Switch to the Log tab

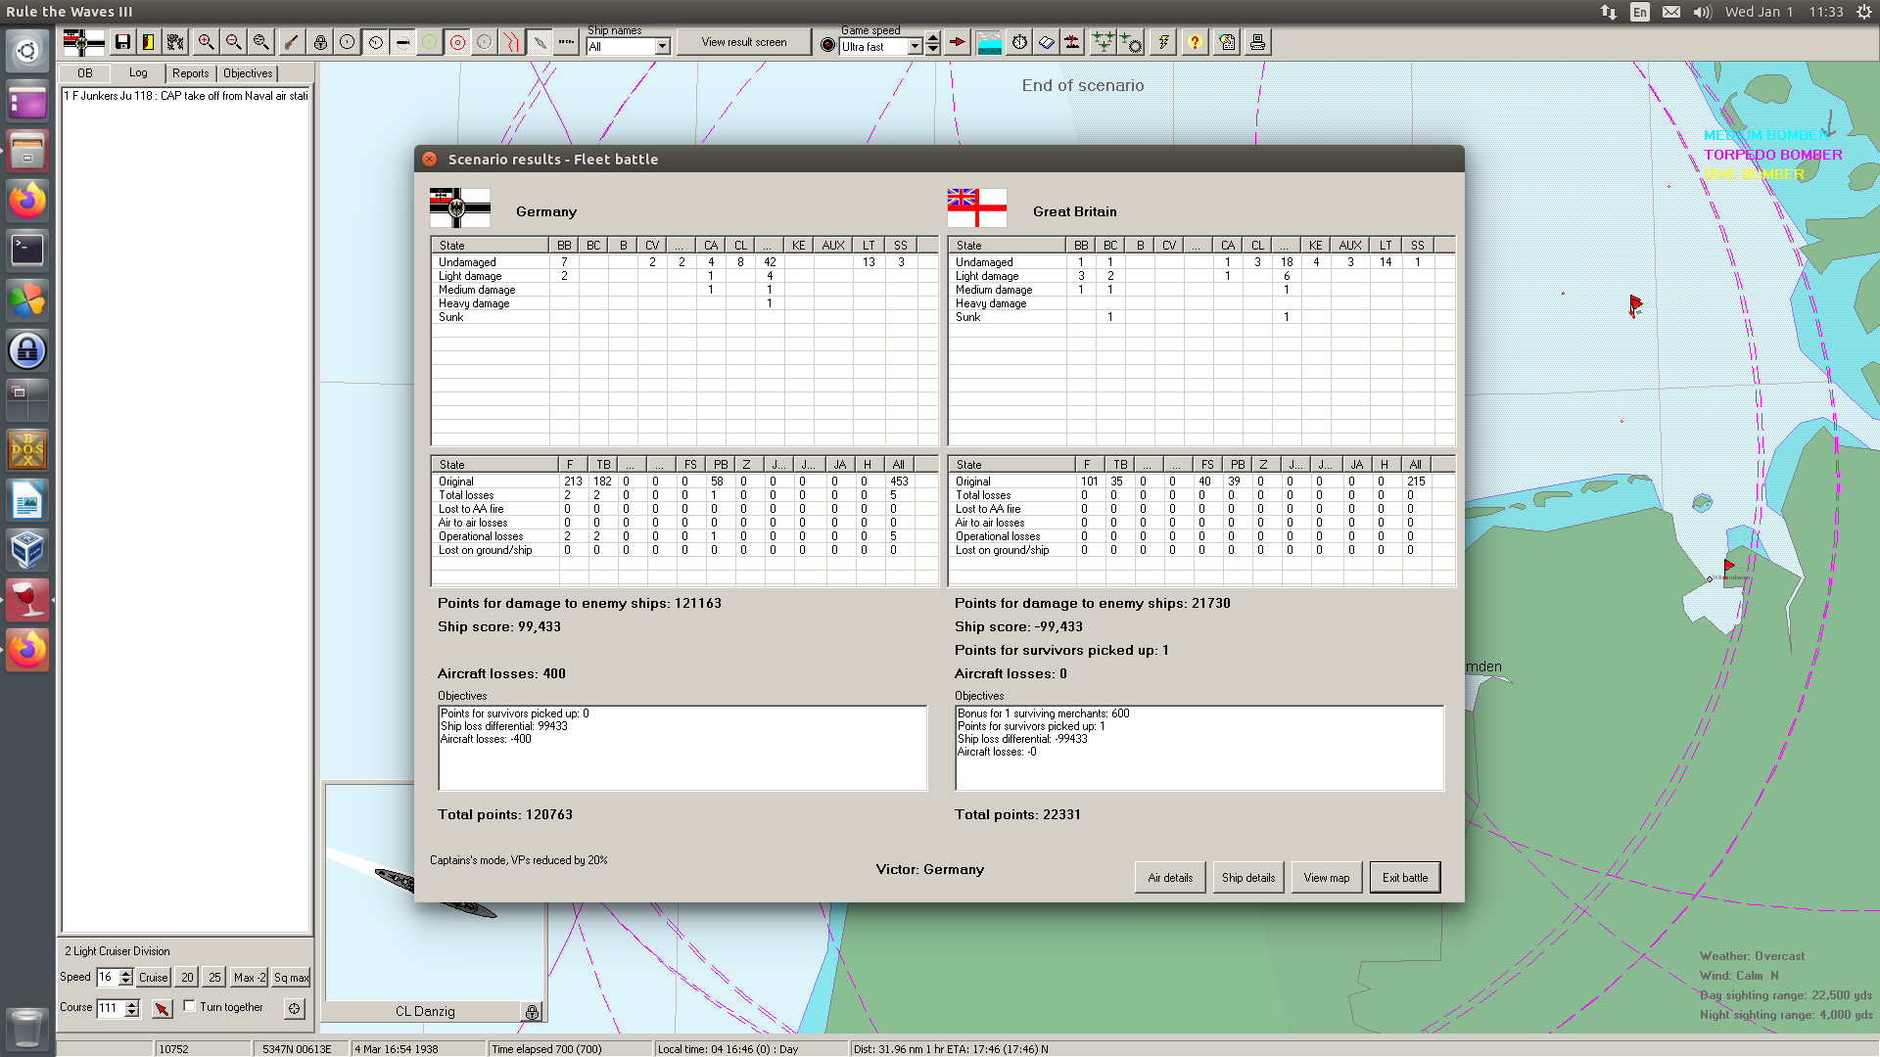tap(138, 72)
